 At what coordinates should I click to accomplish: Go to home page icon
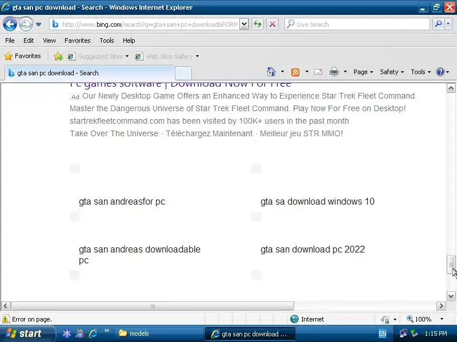(271, 72)
